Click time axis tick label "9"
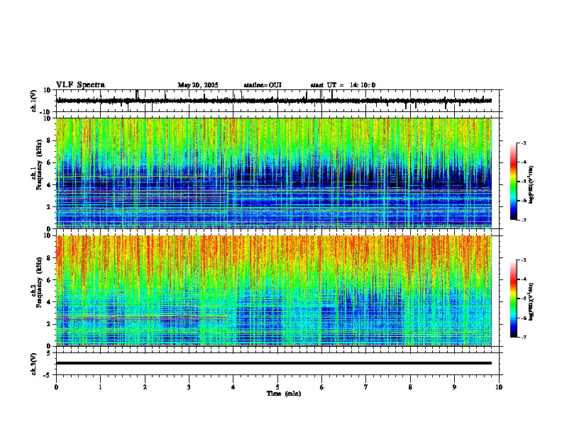 point(454,387)
